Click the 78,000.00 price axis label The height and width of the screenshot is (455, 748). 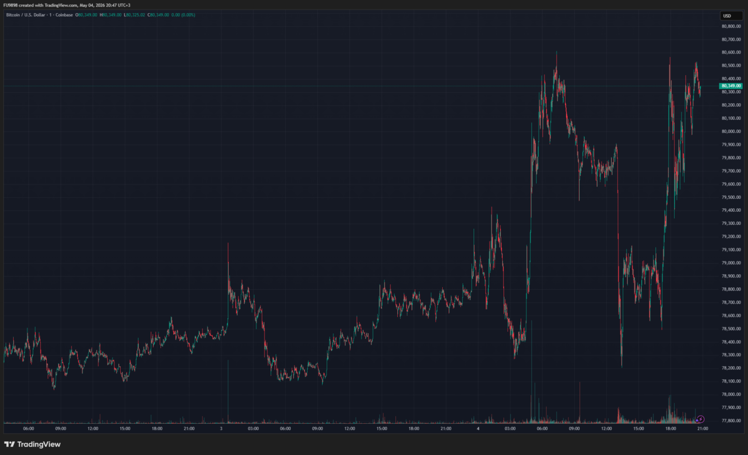[x=731, y=394]
